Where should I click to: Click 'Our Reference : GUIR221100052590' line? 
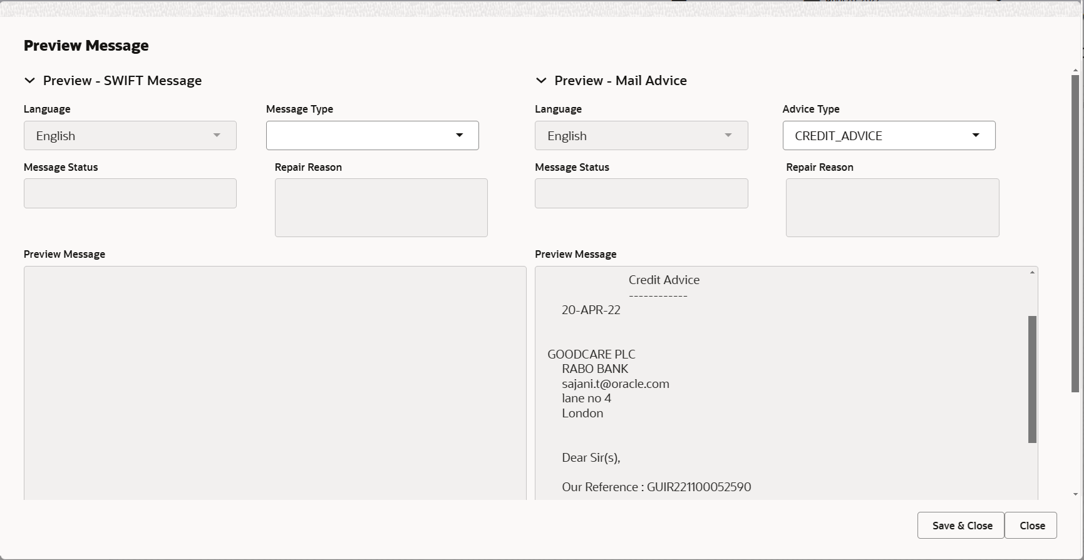[x=656, y=487]
